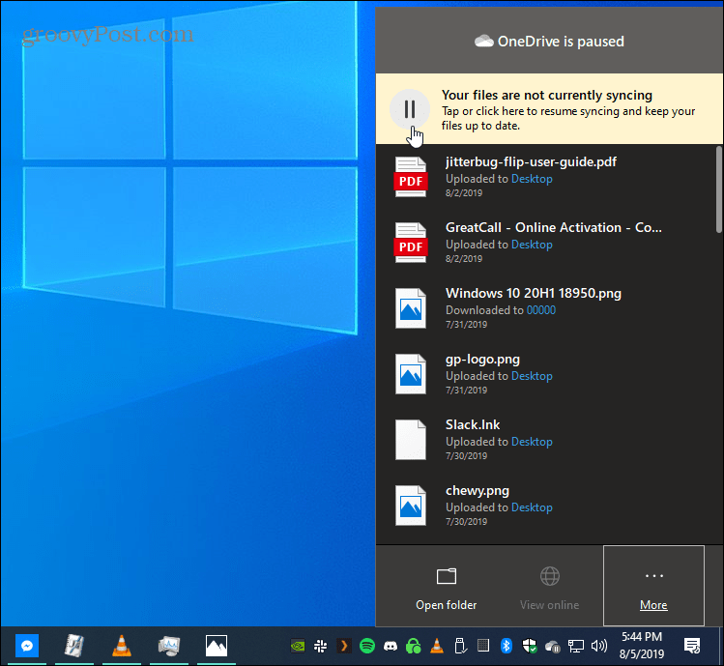The height and width of the screenshot is (666, 724).
Task: Click the Windows 10 20H1 18950.png image icon
Action: click(411, 308)
